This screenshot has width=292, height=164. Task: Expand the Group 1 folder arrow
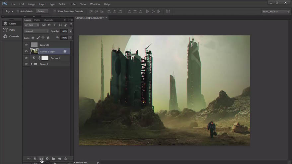coord(32,64)
